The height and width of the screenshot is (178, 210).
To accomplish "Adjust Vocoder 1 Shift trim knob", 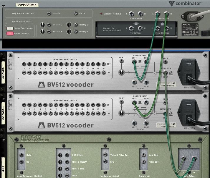I will point(121,72).
